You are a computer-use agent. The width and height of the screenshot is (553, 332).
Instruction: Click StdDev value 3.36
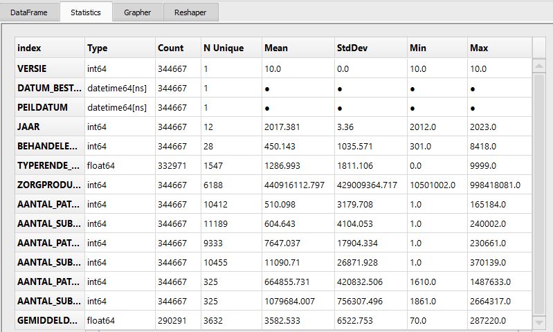coord(345,127)
